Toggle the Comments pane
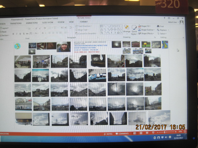198x148 pixels. [122, 134]
